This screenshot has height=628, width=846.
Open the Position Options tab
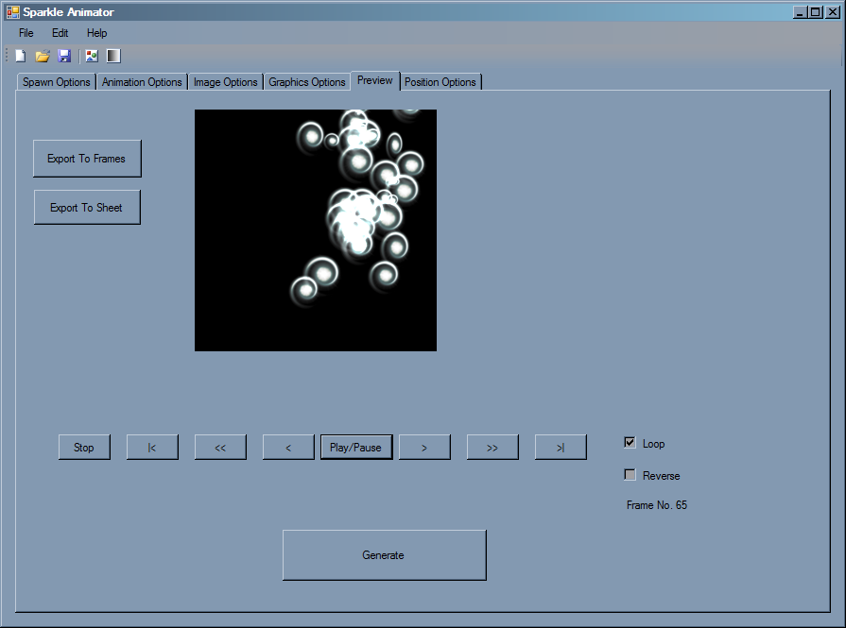[440, 82]
